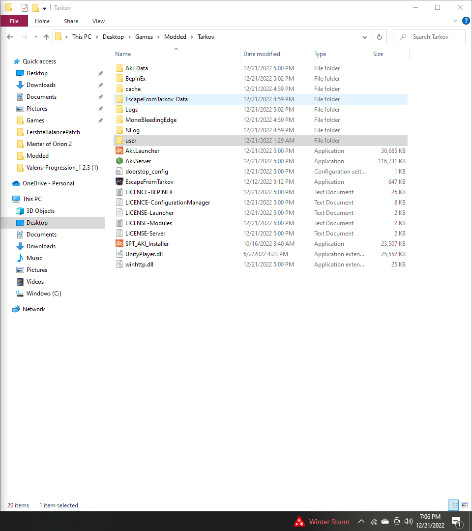Screen dimensions: 472x531
Task: Select Quick access in navigation pane
Action: point(39,61)
